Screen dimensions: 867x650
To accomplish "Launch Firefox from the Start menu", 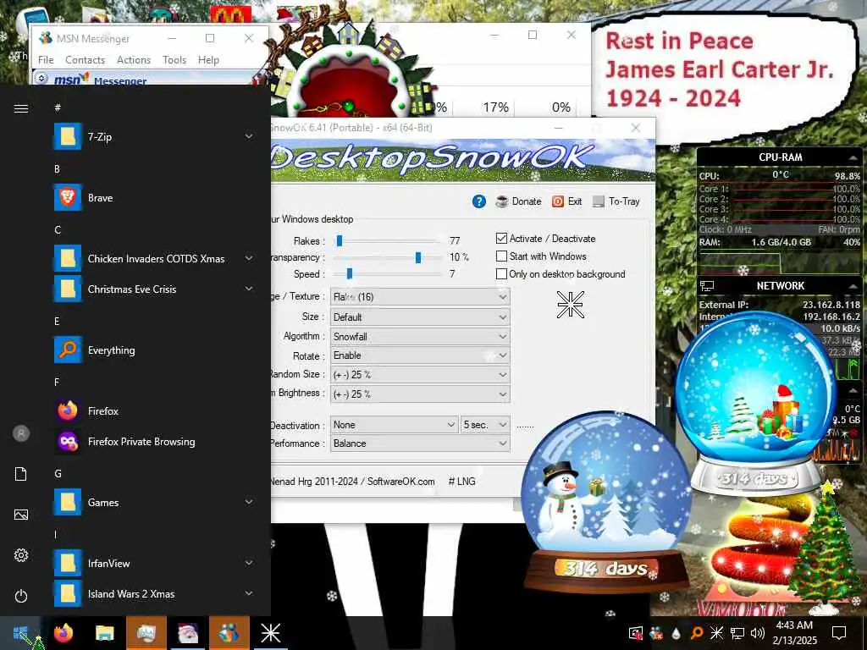I will pos(155,411).
